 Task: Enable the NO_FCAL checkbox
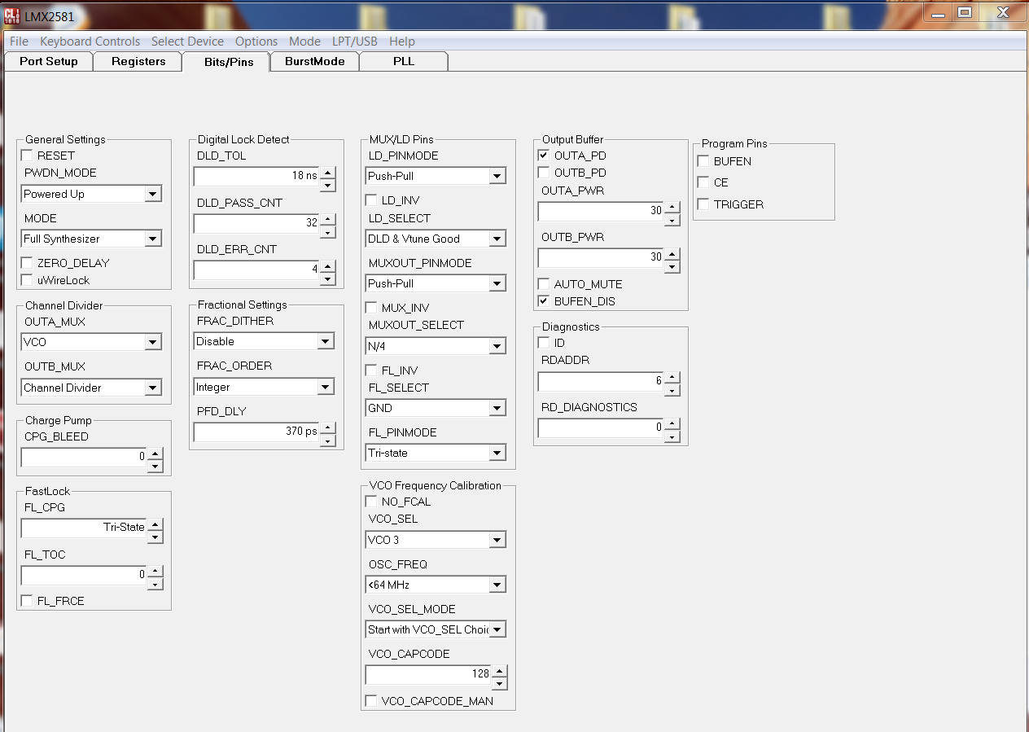(x=371, y=502)
